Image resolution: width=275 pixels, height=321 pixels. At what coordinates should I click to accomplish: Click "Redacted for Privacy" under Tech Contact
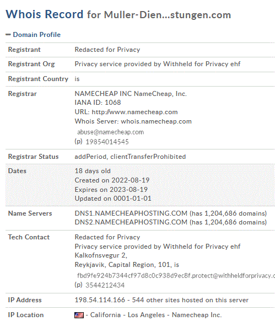[x=107, y=237]
